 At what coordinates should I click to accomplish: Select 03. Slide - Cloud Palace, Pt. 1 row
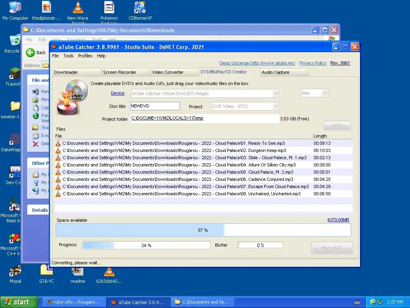(x=204, y=158)
